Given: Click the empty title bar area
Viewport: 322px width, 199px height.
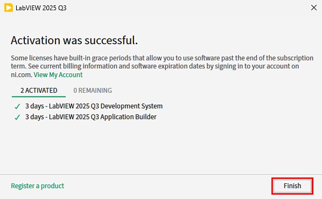Looking at the screenshot, I should 179,8.
